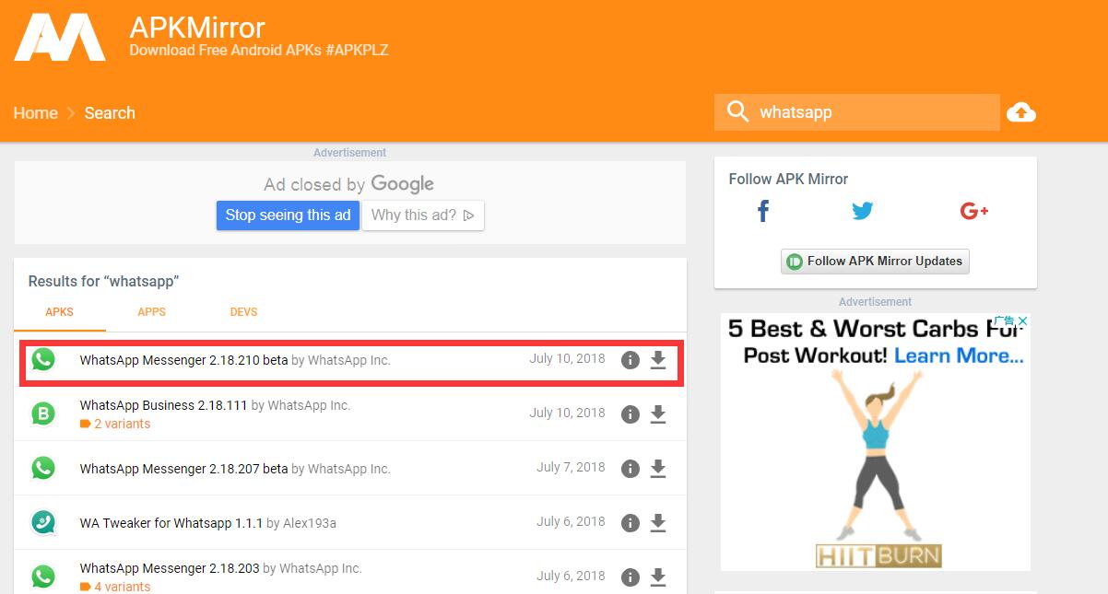
Task: Open APK Mirror's Facebook page icon
Action: click(x=763, y=211)
